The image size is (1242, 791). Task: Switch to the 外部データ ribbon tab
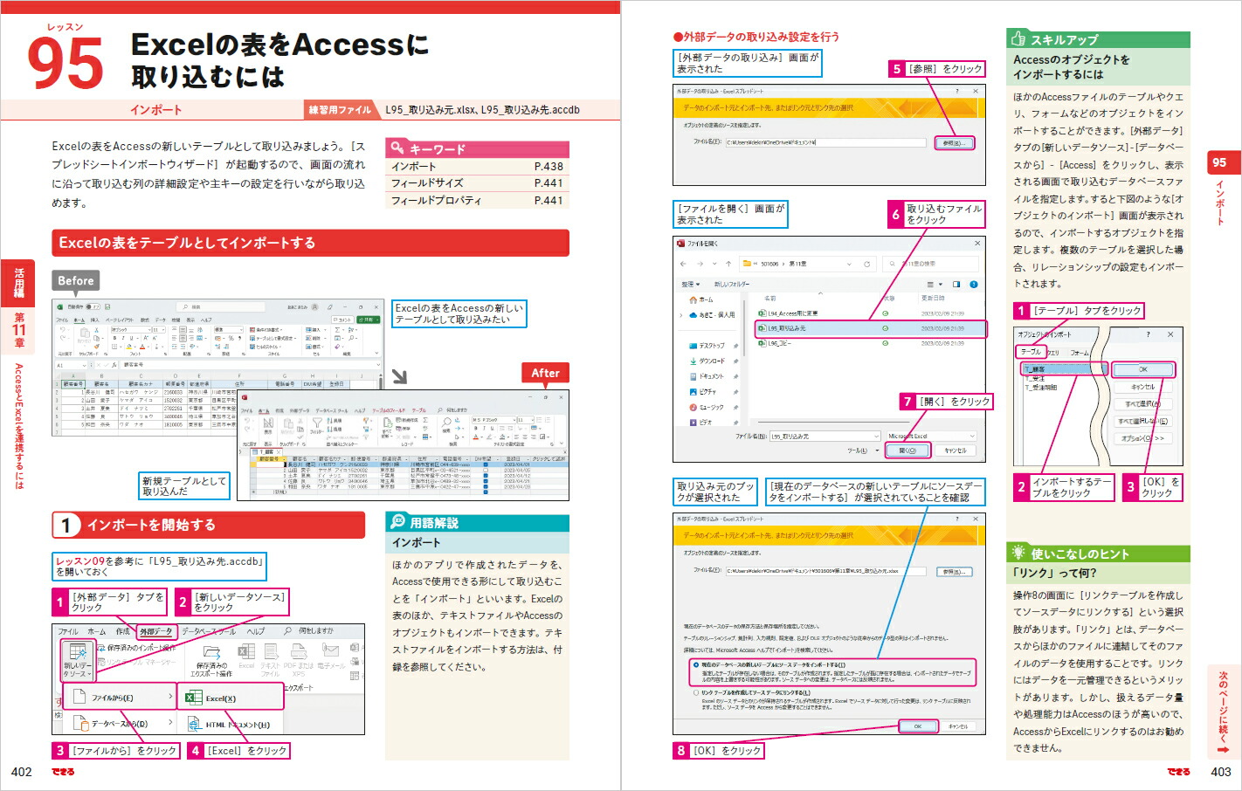click(x=156, y=632)
